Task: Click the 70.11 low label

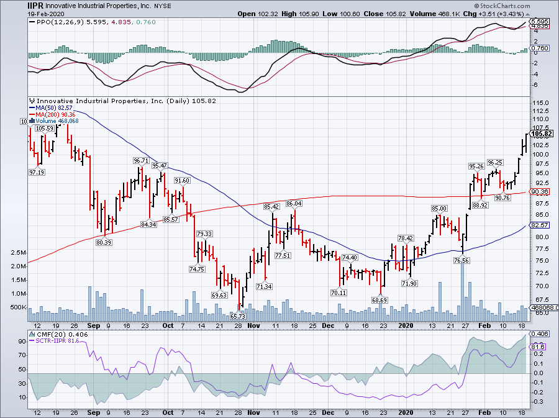Action: (x=339, y=293)
